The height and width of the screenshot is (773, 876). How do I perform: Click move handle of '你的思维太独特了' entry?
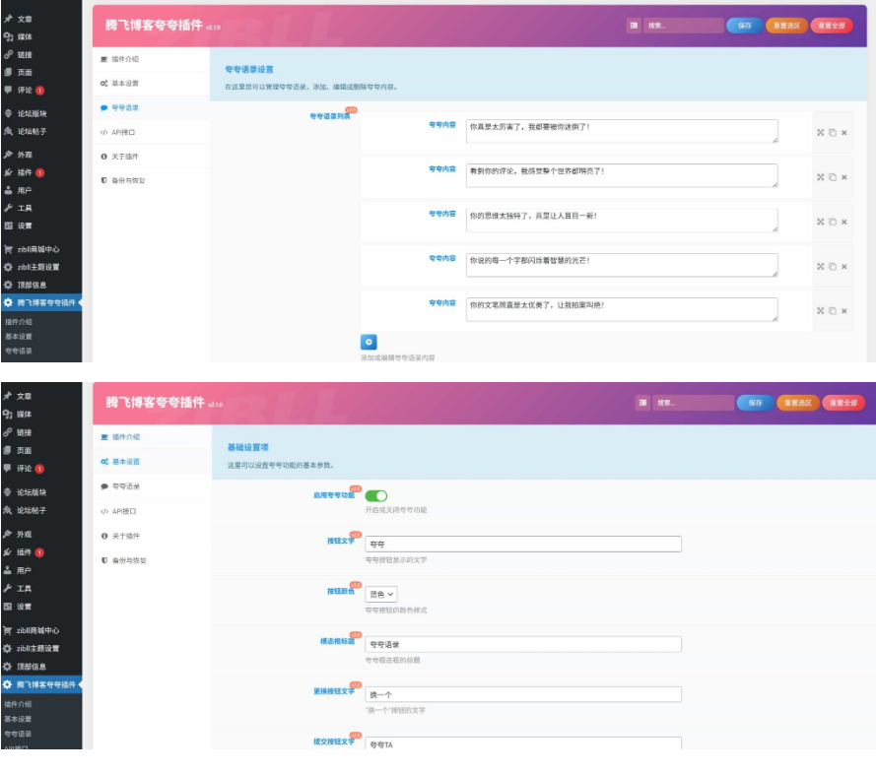820,222
